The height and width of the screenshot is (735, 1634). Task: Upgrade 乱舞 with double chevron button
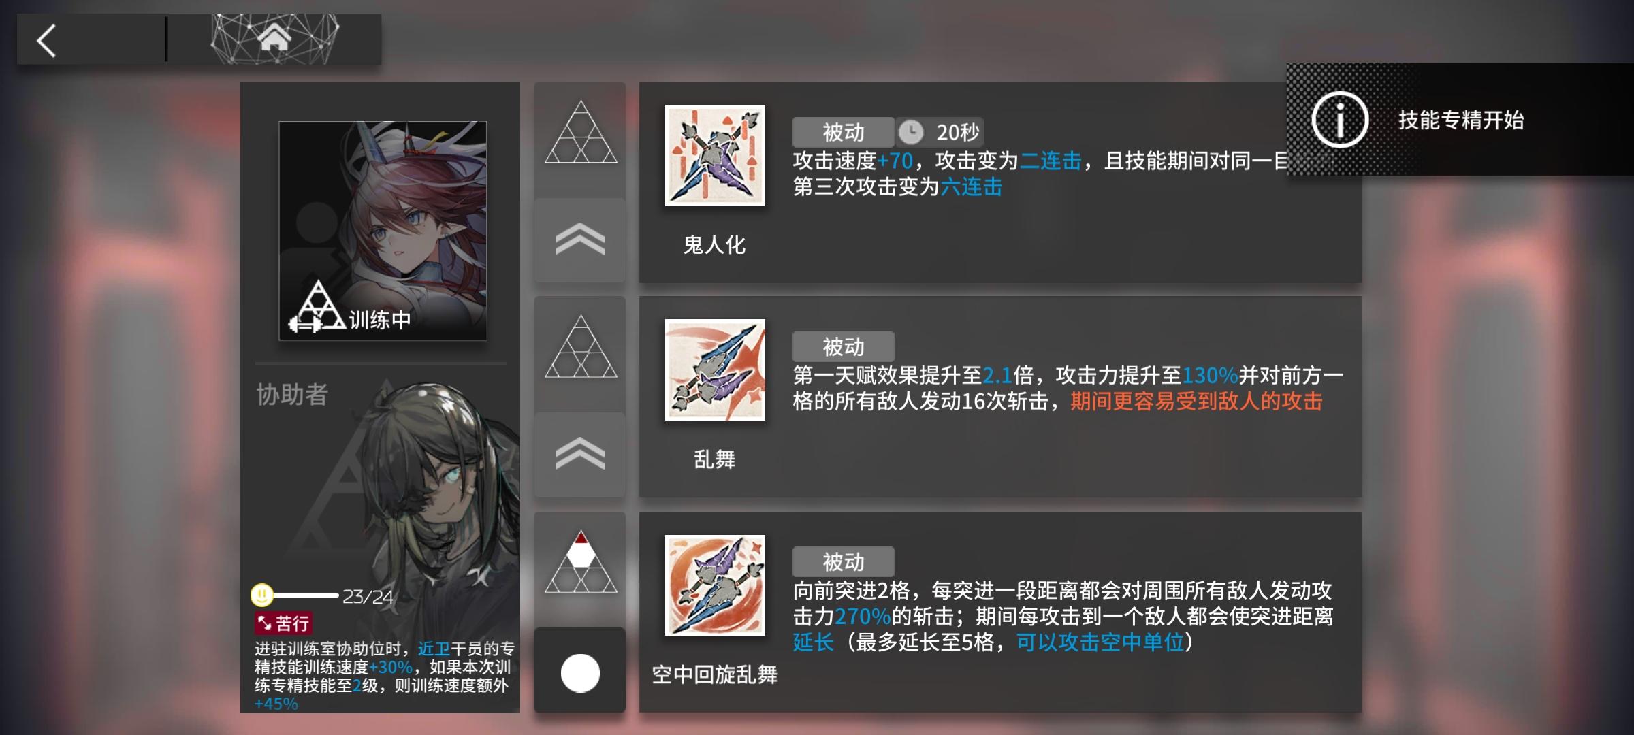580,454
